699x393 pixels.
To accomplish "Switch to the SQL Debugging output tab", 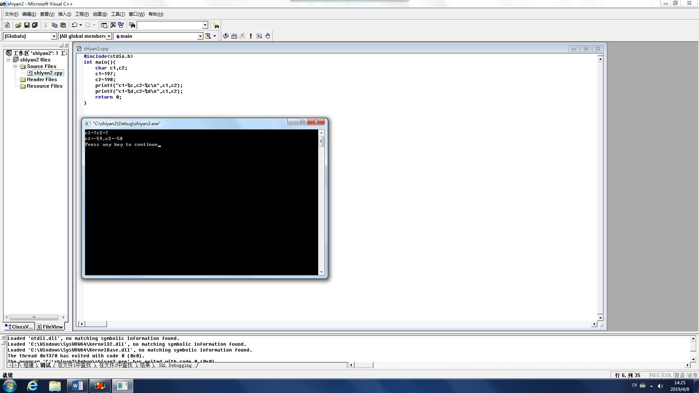I will tap(175, 365).
